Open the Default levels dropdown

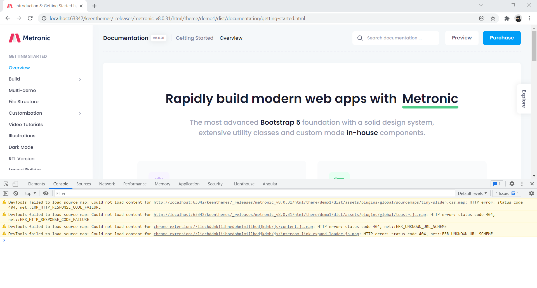pos(472,193)
